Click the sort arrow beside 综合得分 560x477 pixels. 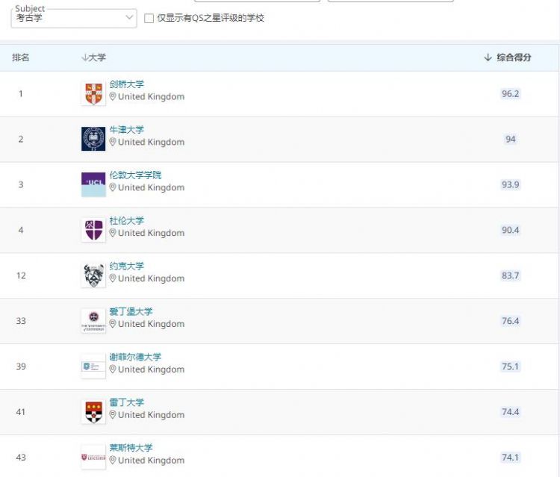tap(488, 57)
